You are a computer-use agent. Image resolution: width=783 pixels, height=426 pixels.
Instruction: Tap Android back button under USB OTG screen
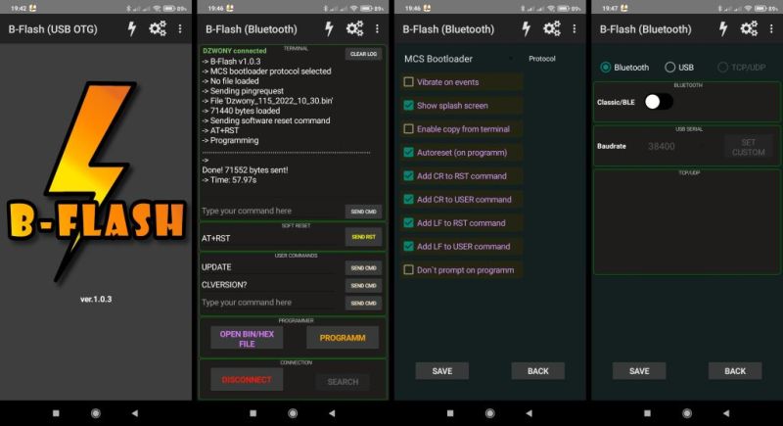click(x=135, y=413)
